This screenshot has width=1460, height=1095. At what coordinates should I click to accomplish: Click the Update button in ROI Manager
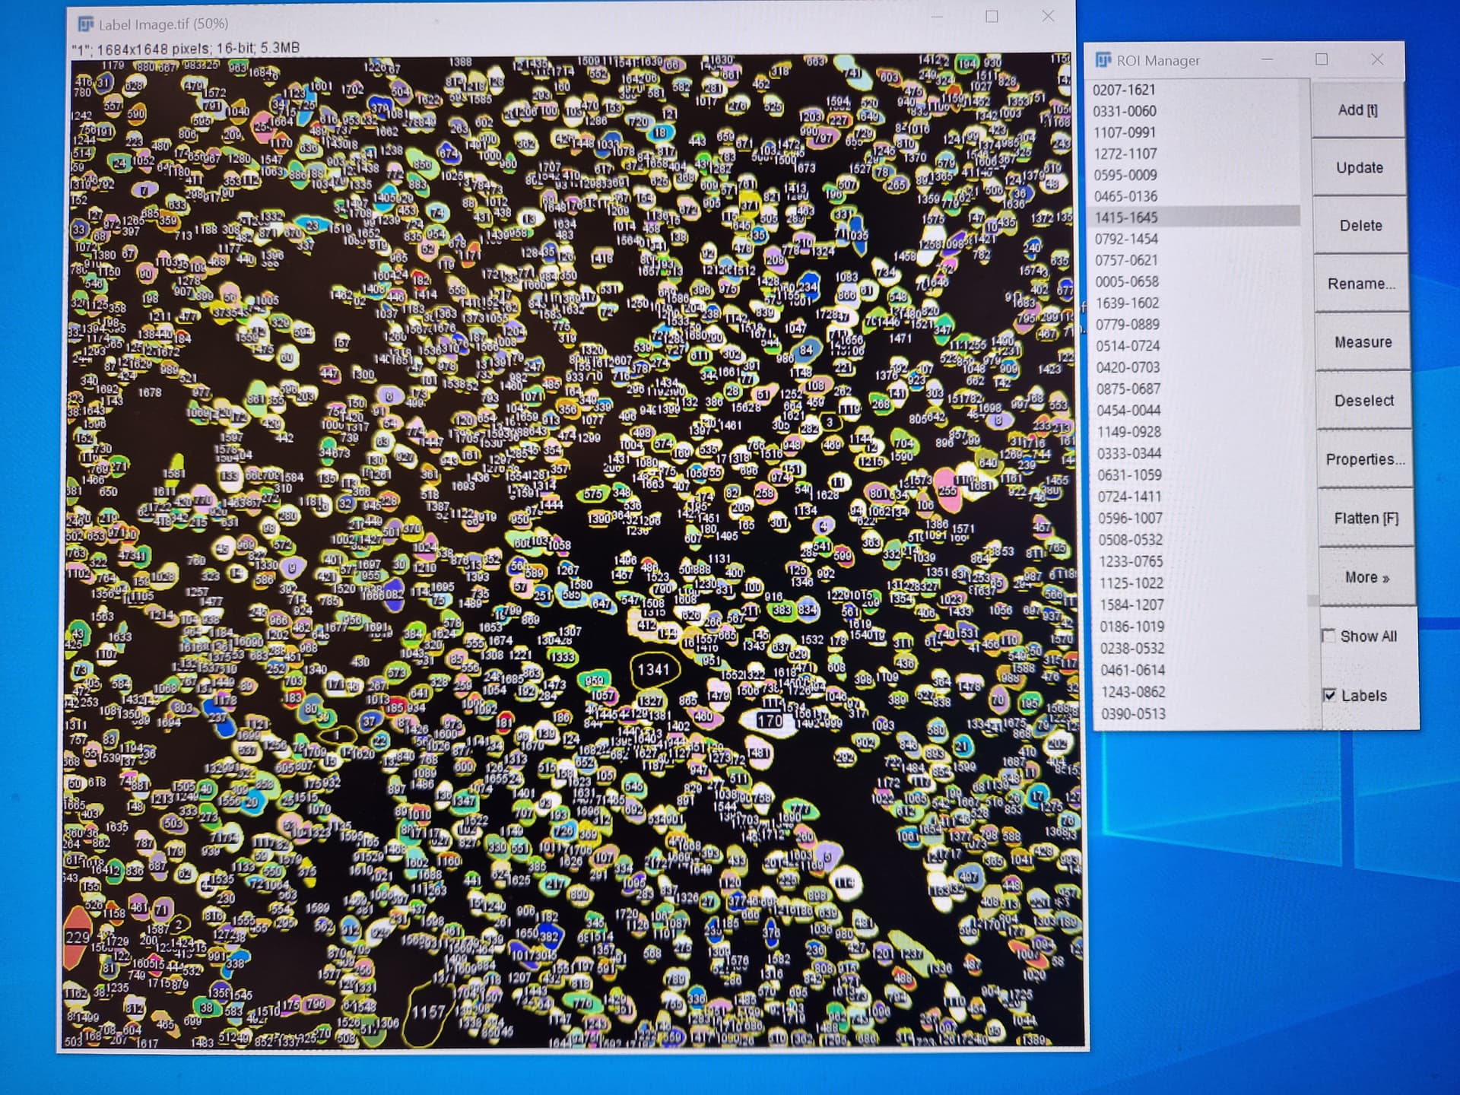[x=1358, y=167]
